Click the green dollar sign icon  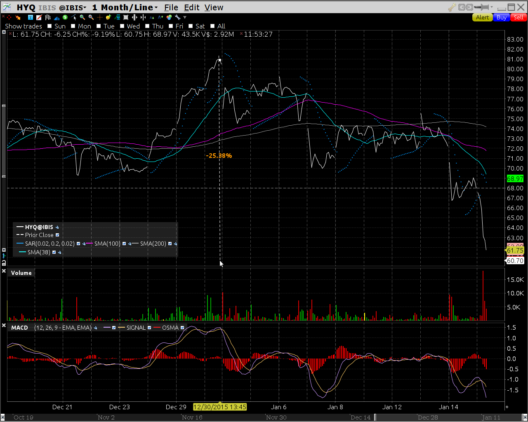click(x=65, y=17)
